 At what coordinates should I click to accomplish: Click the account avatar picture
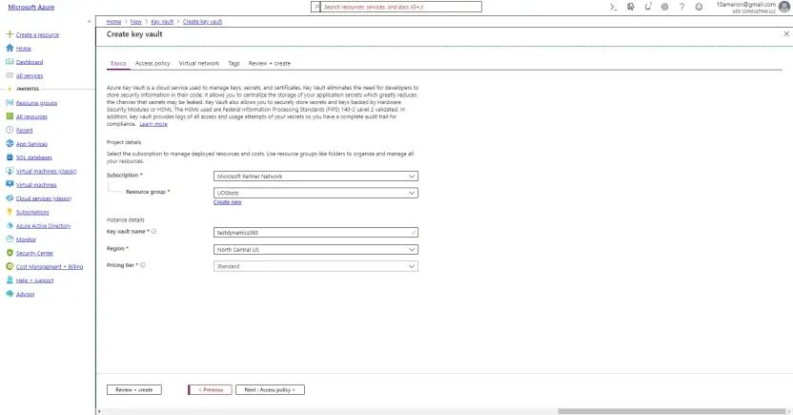784,7
